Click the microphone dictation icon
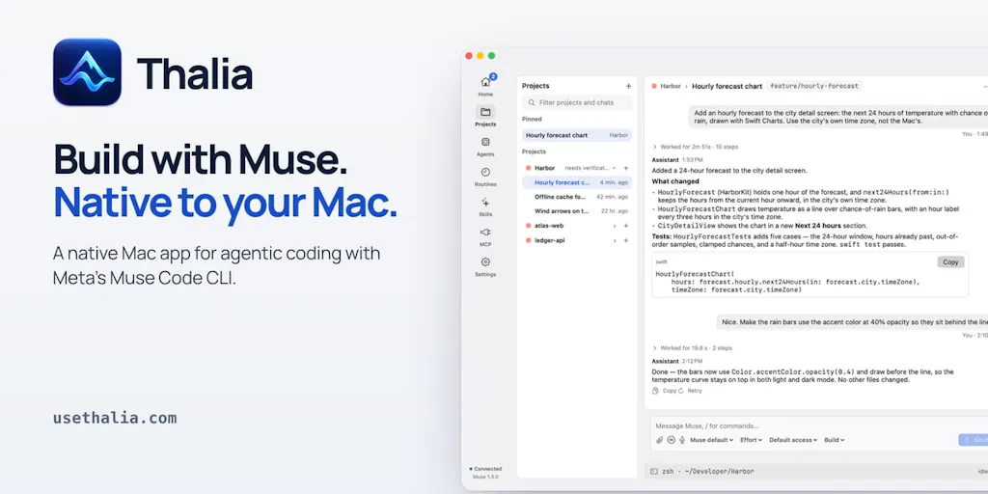The height and width of the screenshot is (494, 988). pos(682,440)
